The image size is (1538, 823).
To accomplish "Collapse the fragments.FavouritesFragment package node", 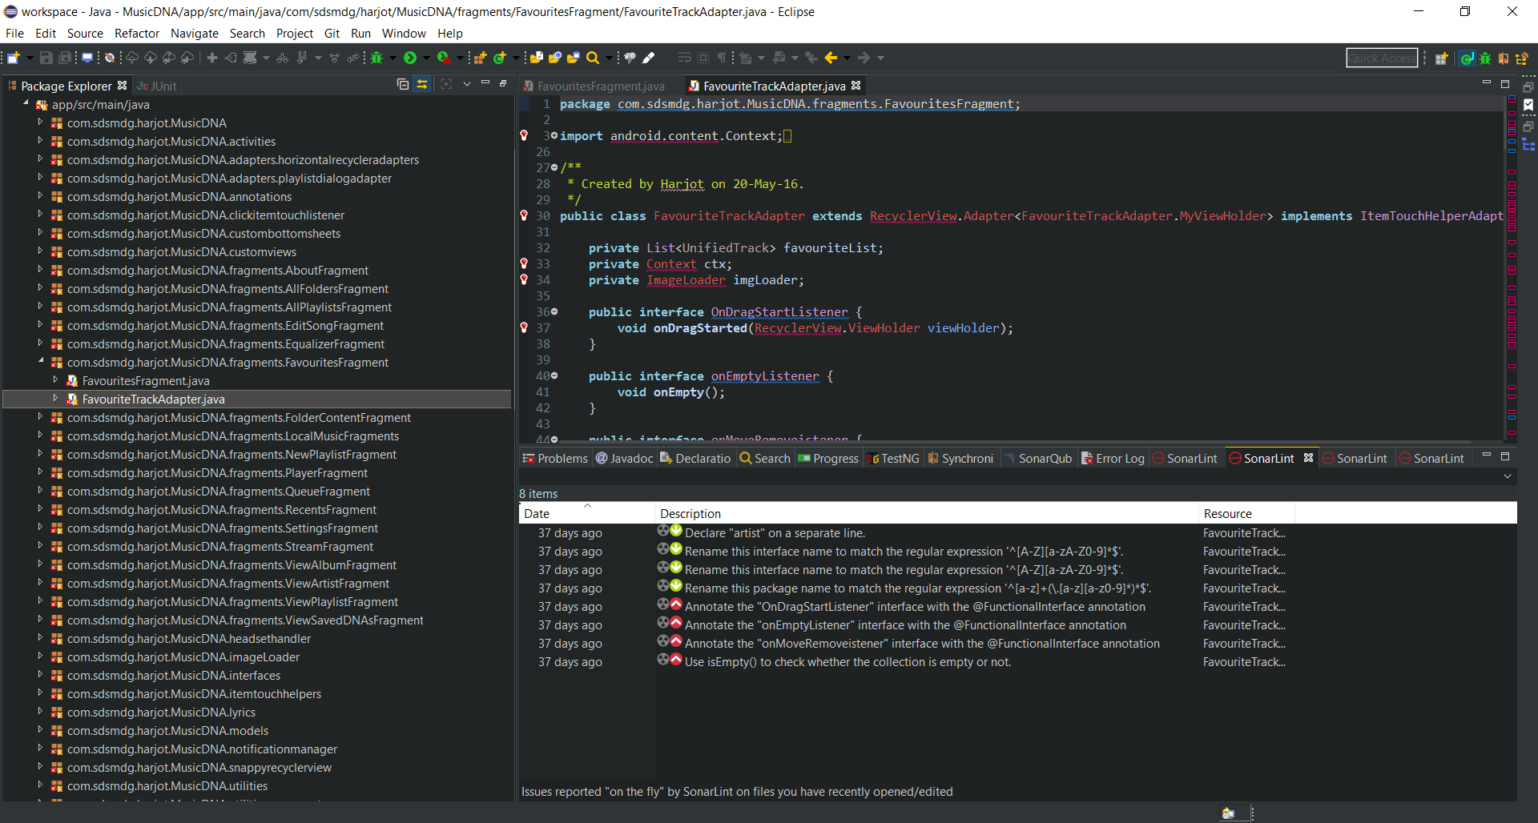I will coord(40,362).
